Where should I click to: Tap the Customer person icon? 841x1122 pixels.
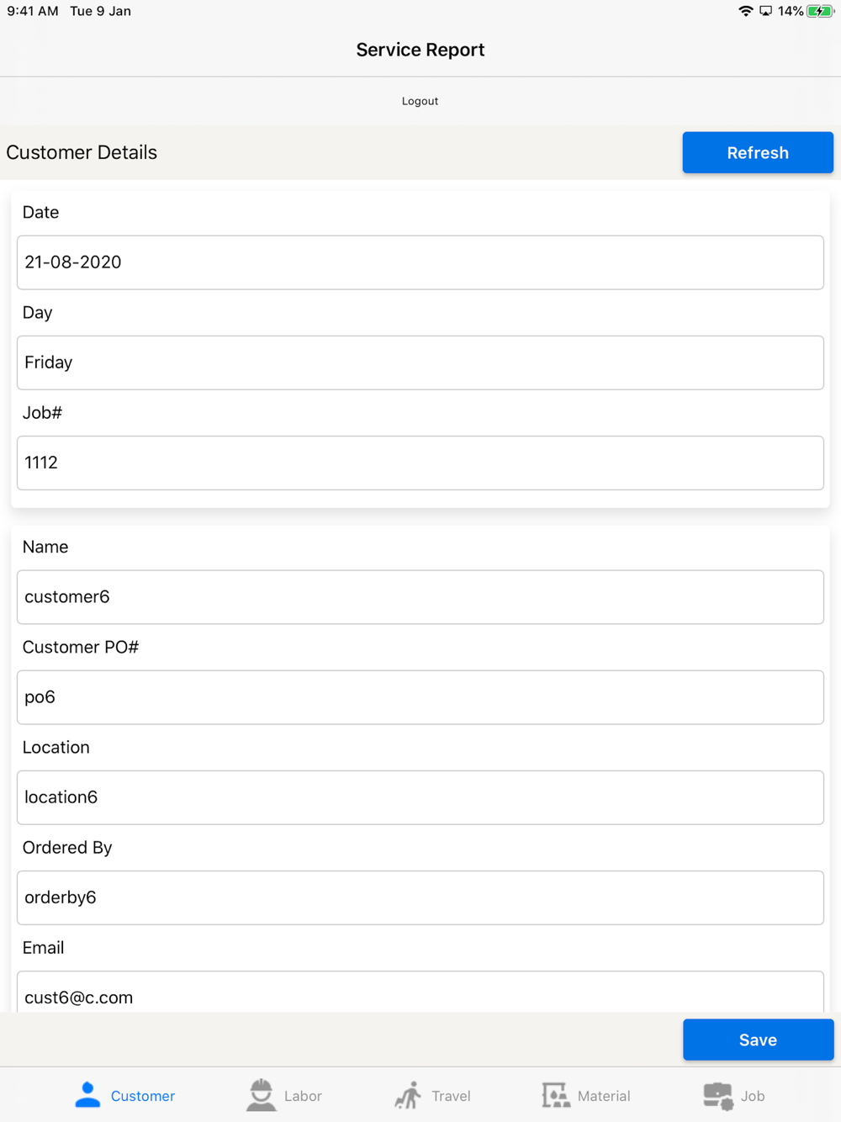click(87, 1094)
